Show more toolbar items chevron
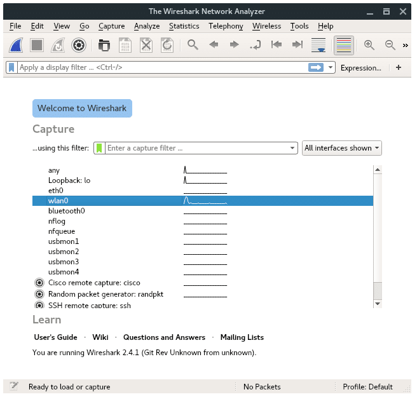417x399 pixels. pyautogui.click(x=406, y=46)
